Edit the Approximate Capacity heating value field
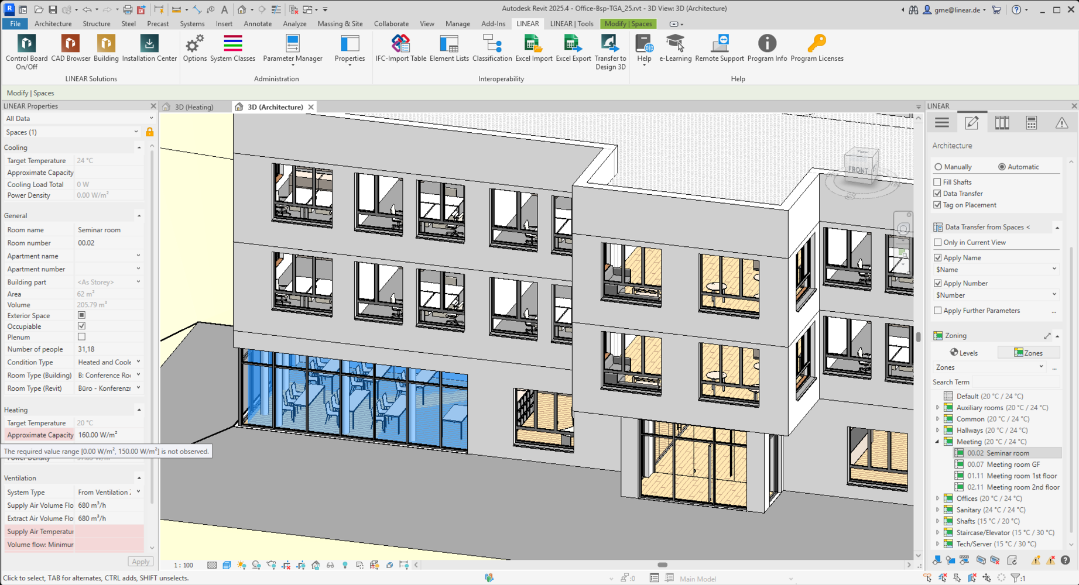Image resolution: width=1079 pixels, height=585 pixels. coord(108,435)
